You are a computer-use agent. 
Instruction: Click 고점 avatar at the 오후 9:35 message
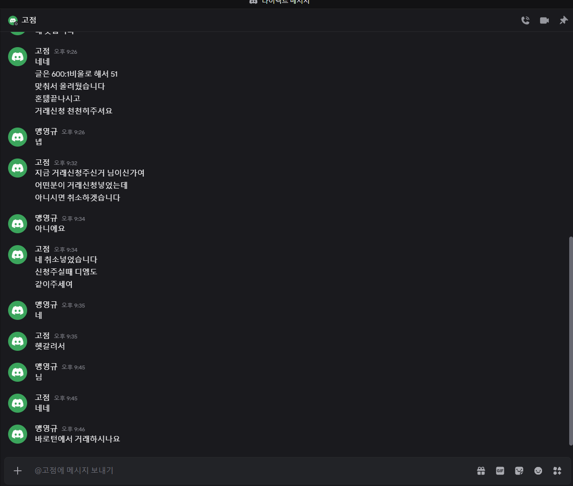tap(18, 341)
